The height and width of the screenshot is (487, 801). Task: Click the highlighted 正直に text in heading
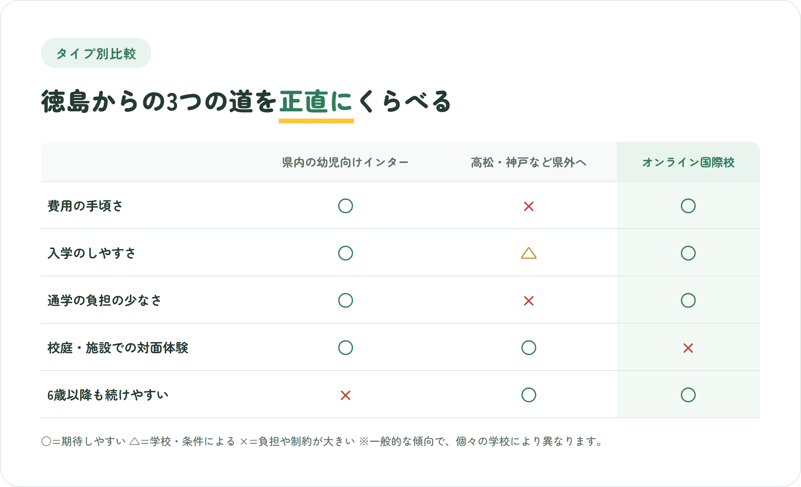(316, 101)
